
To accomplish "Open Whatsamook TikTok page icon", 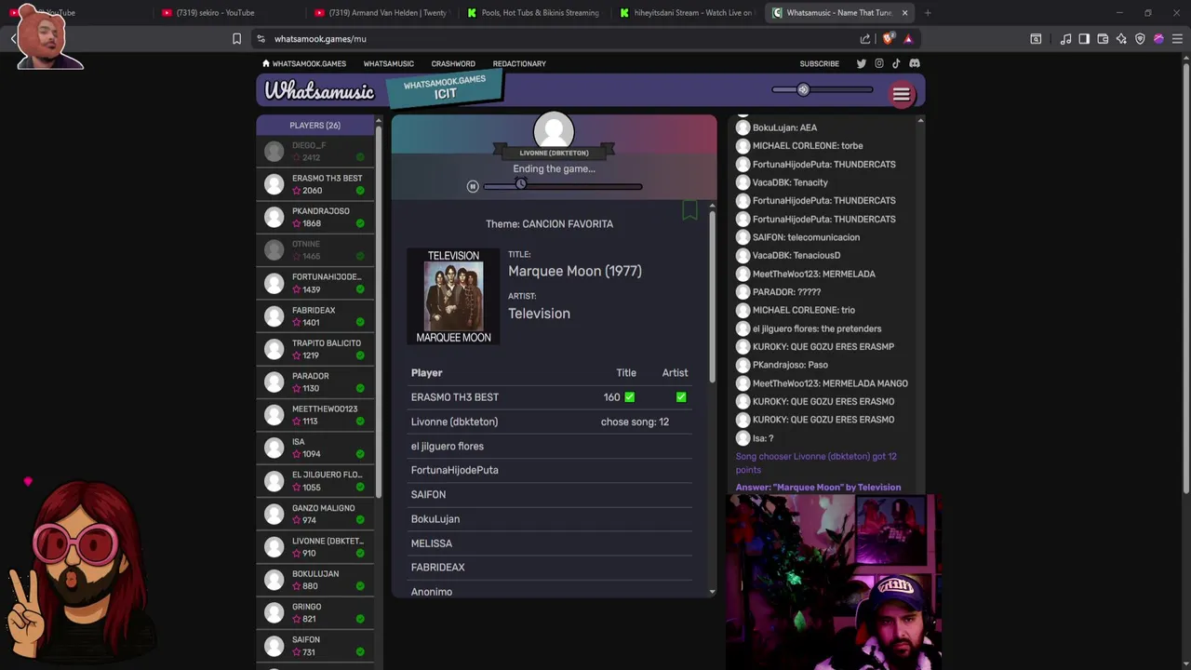I will click(x=896, y=63).
